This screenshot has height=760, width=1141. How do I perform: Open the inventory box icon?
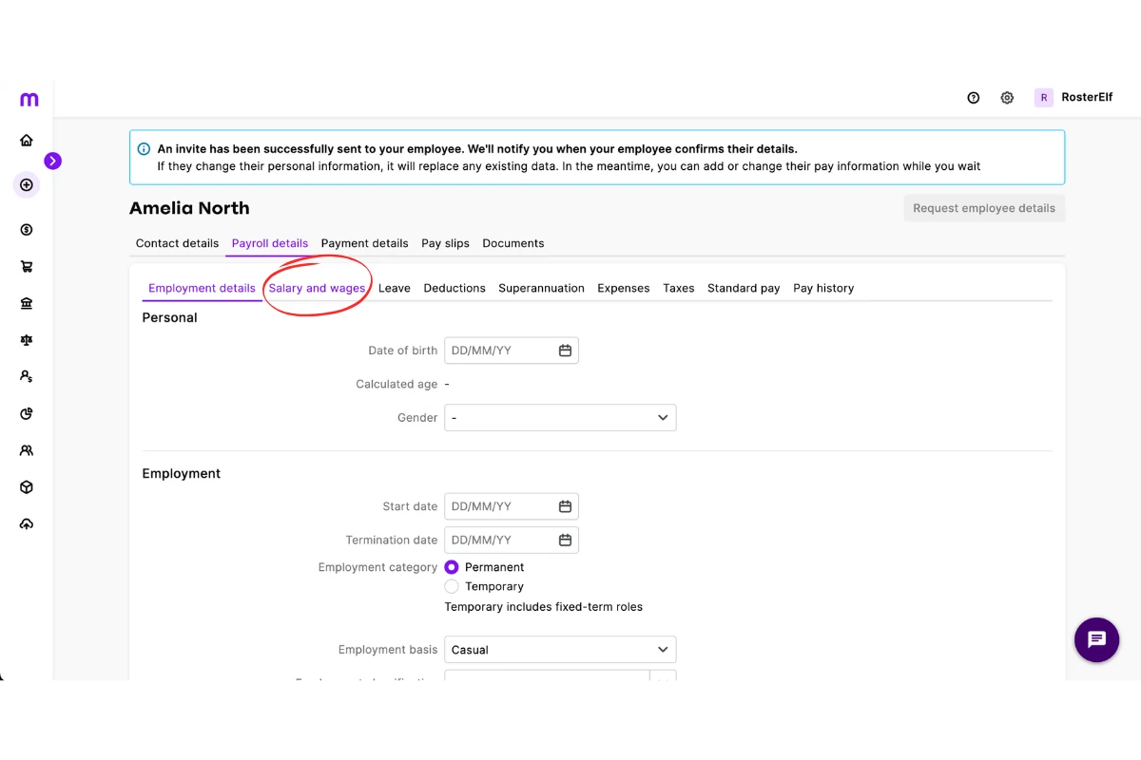click(x=27, y=487)
